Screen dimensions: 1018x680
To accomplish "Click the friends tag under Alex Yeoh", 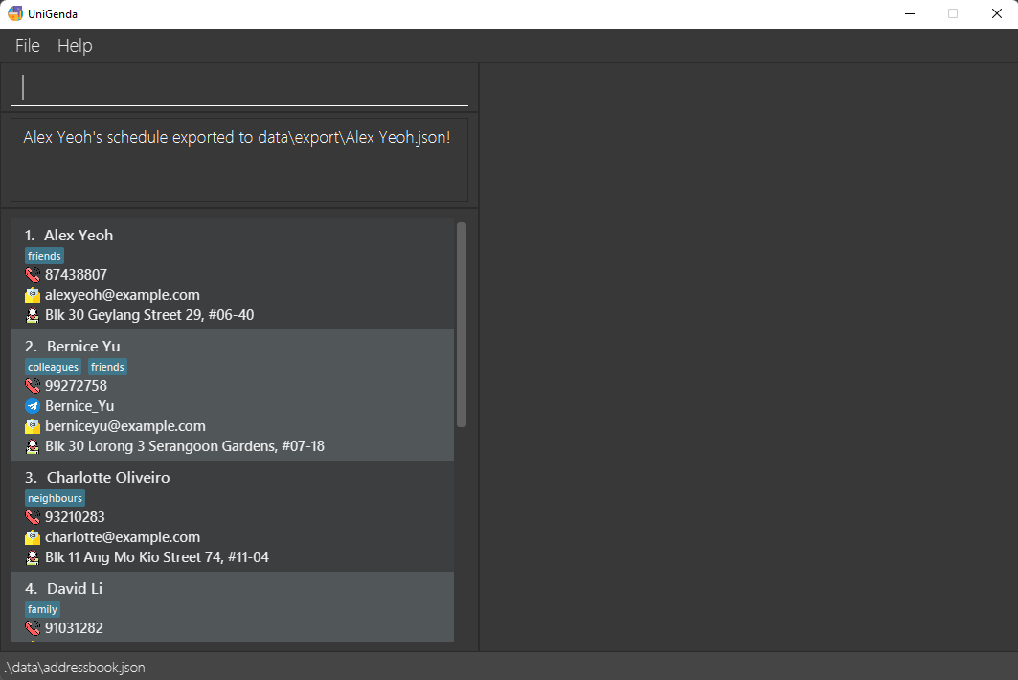I will [x=44, y=256].
